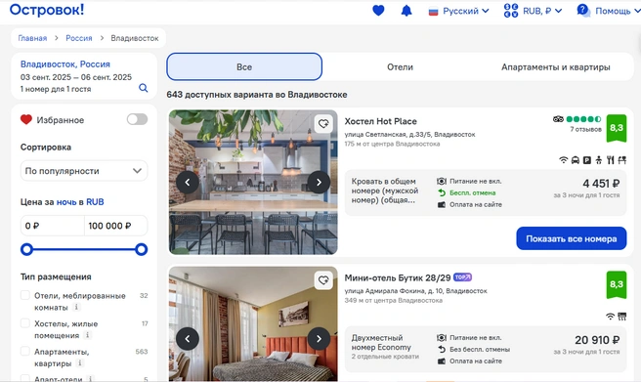Add Мини-отель Бутик 28/29 to favorites
Image resolution: width=641 pixels, height=382 pixels.
(323, 280)
